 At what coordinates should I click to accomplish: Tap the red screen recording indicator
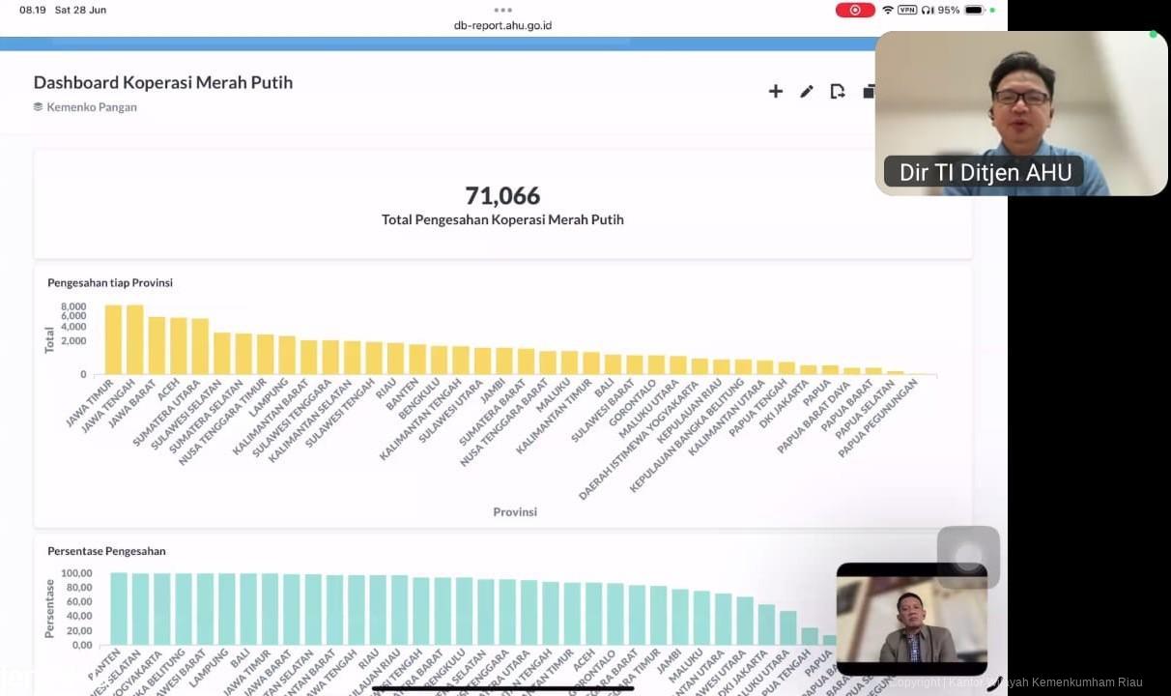(x=855, y=10)
